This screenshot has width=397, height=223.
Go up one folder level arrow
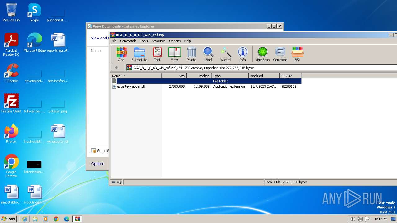(117, 68)
